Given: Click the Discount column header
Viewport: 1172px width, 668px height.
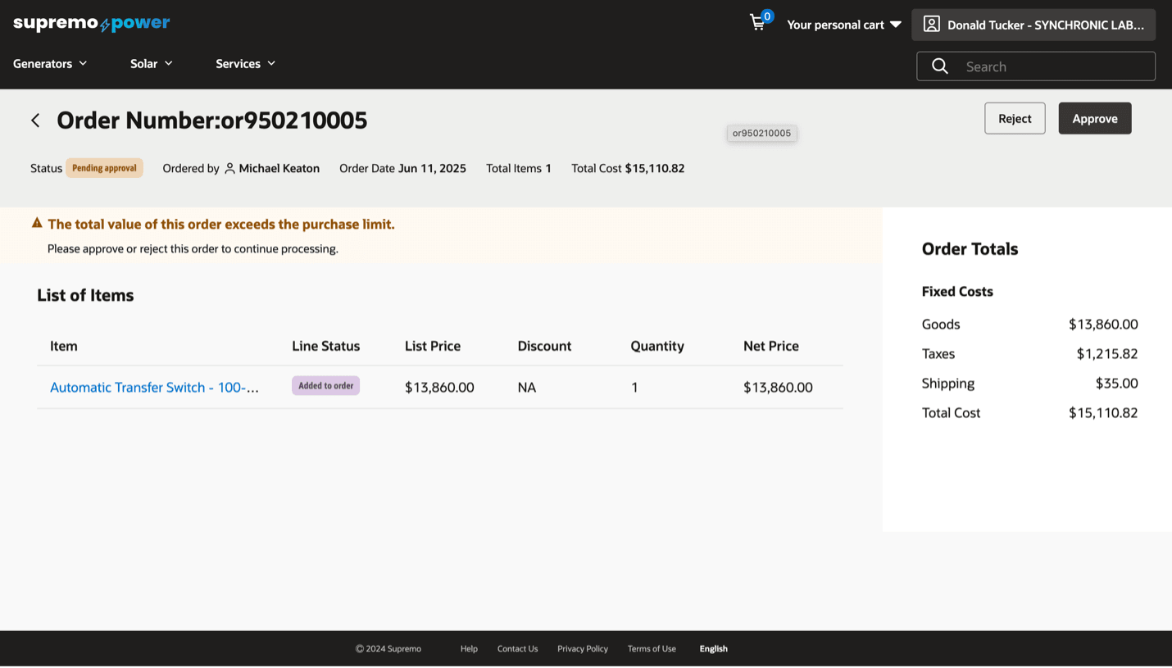Looking at the screenshot, I should [544, 346].
